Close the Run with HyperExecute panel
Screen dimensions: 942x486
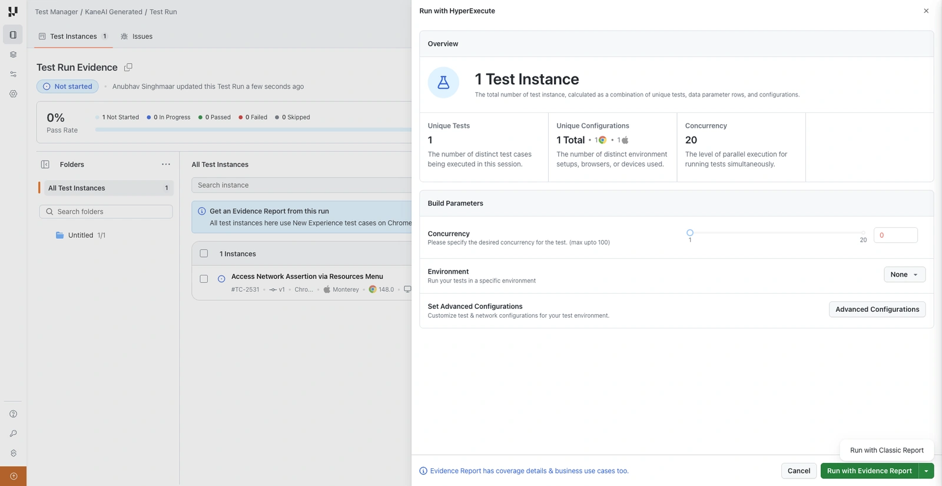click(x=926, y=11)
